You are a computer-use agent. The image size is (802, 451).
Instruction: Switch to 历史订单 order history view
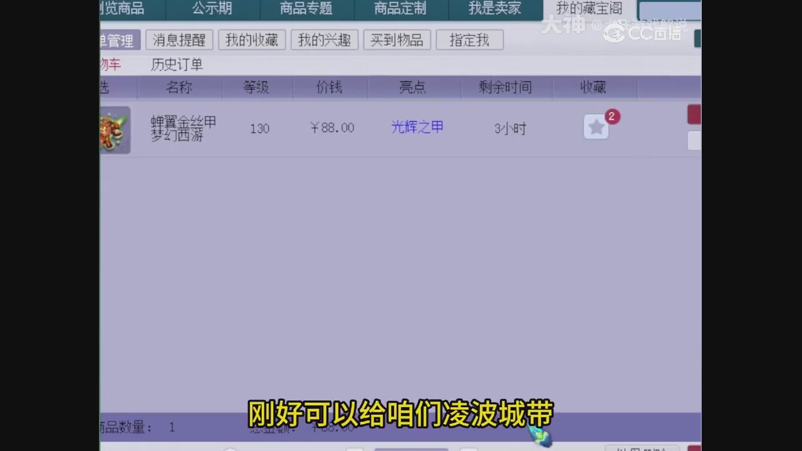(x=175, y=65)
